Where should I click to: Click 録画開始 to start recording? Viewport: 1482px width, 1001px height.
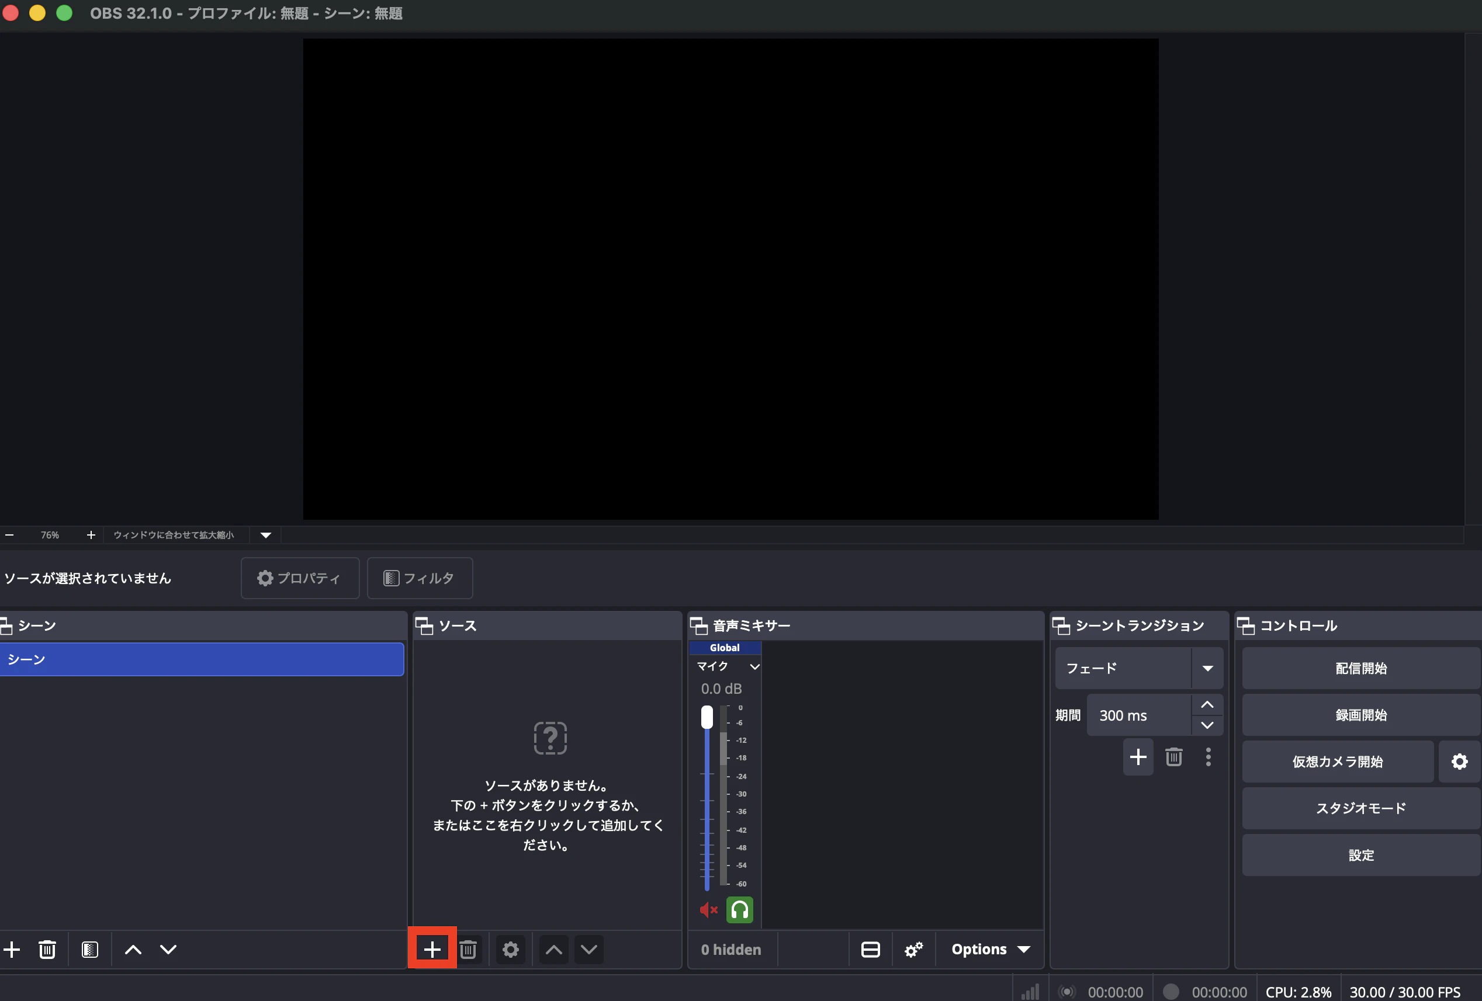tap(1361, 715)
